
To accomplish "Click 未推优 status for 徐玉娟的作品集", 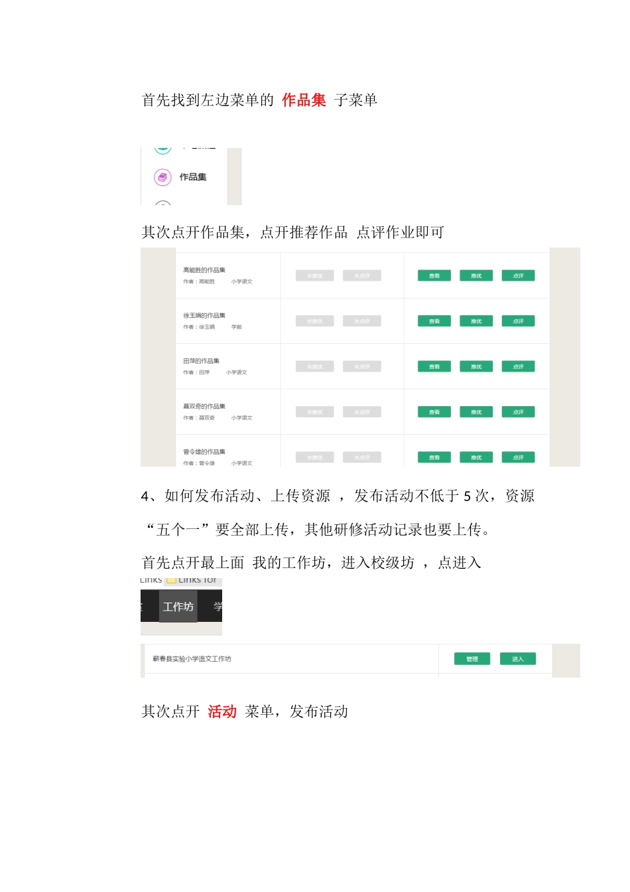I will (x=315, y=321).
